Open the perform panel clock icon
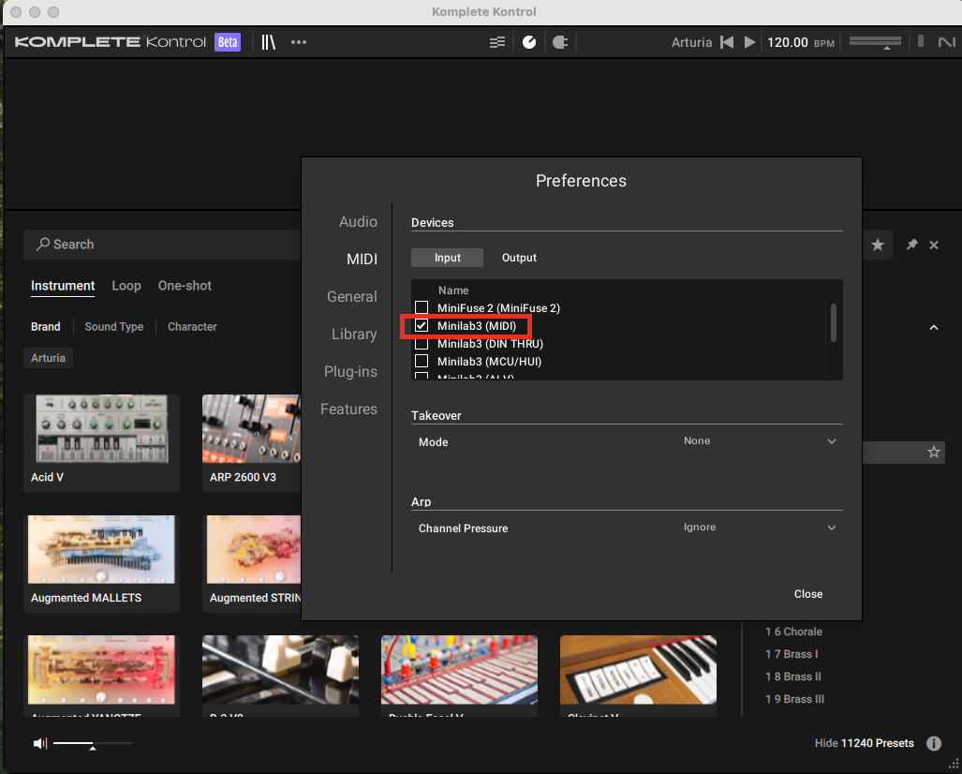 529,42
